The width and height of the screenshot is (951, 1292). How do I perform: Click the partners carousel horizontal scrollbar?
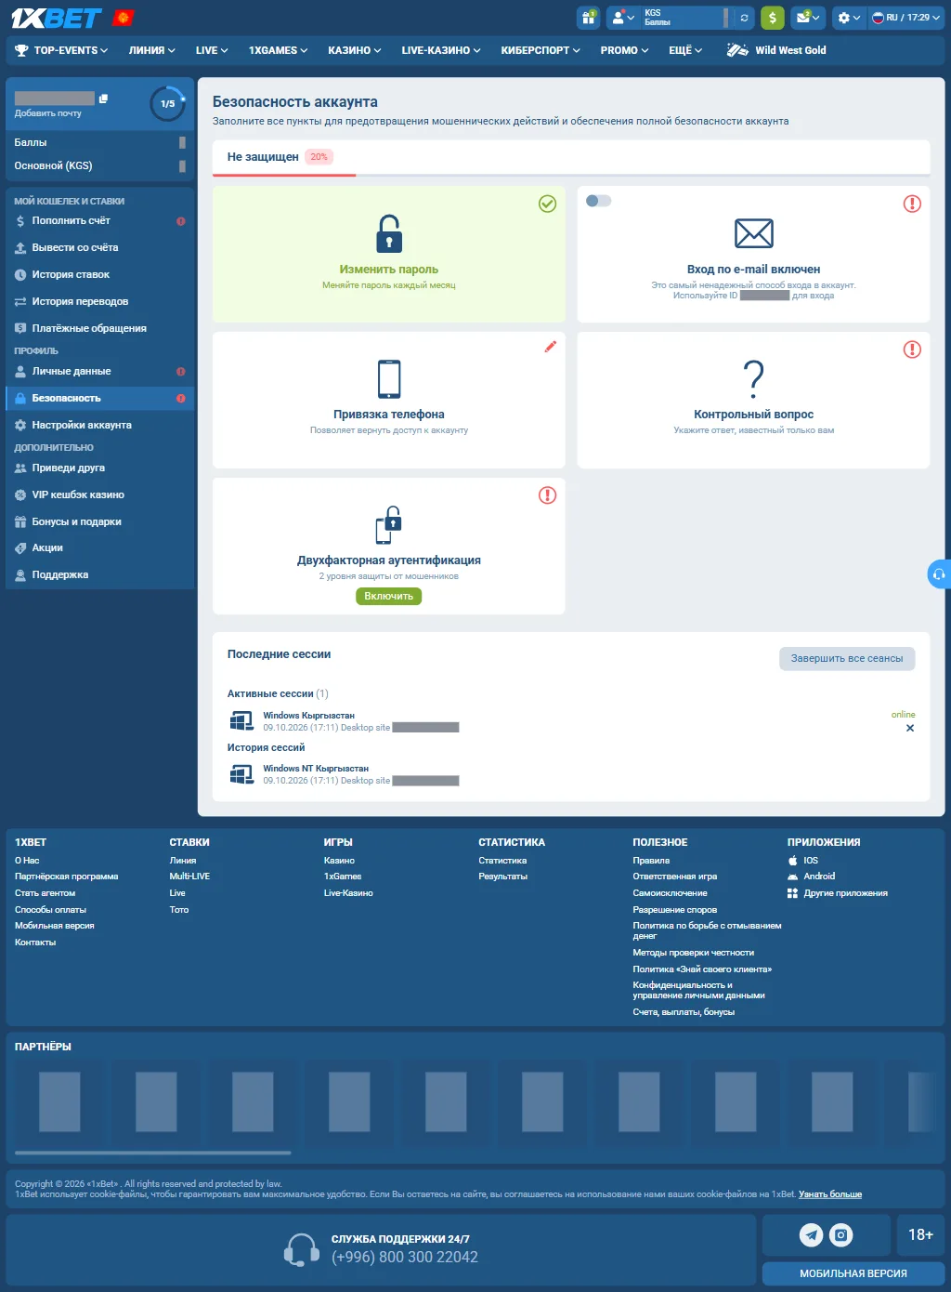coord(153,1153)
